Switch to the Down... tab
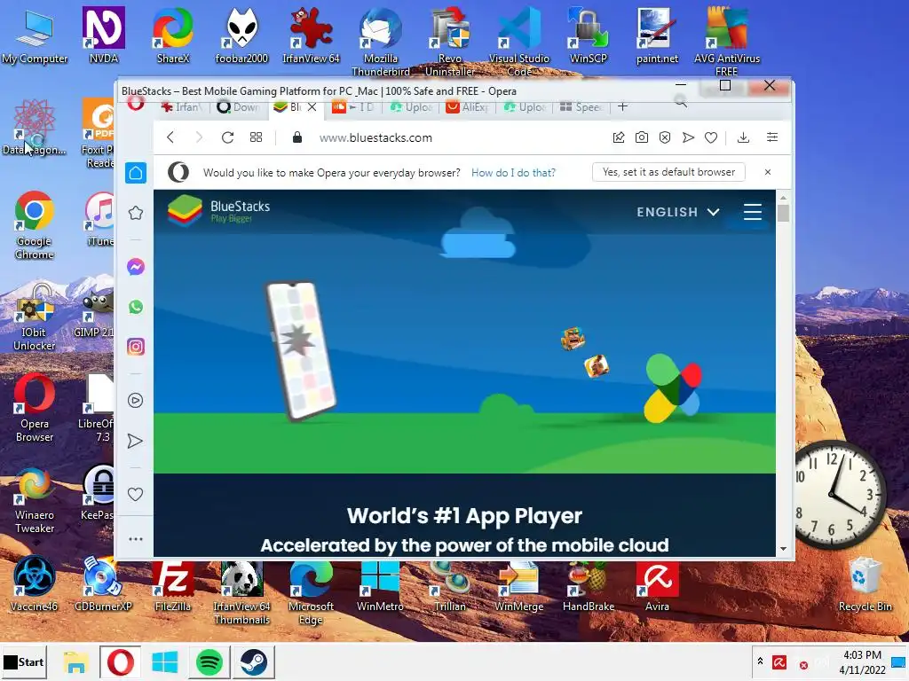The image size is (909, 681). click(x=238, y=107)
